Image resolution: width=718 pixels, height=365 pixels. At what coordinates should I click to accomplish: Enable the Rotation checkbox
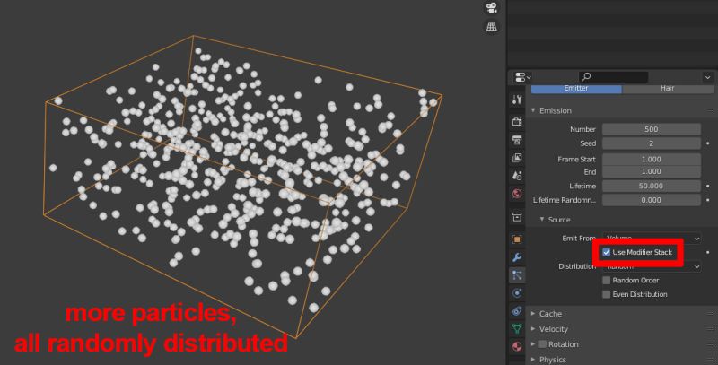(x=543, y=344)
